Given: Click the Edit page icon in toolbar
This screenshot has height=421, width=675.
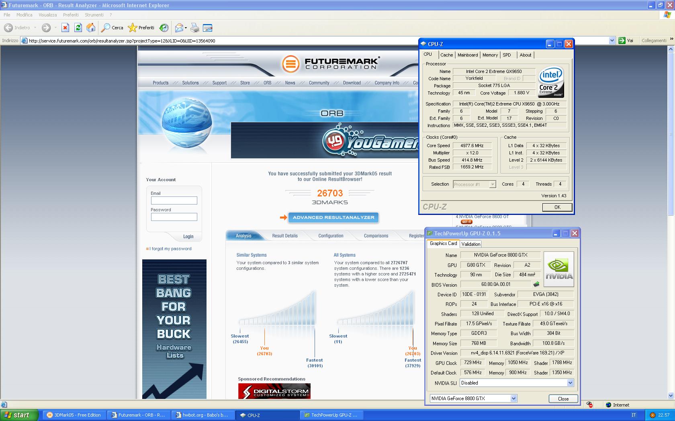Looking at the screenshot, I should pyautogui.click(x=208, y=28).
